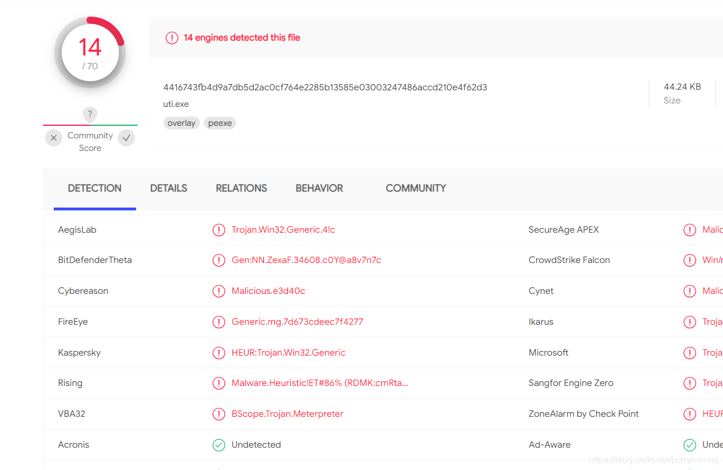The image size is (723, 470).
Task: Click the Kaspersky engine name
Action: point(79,353)
